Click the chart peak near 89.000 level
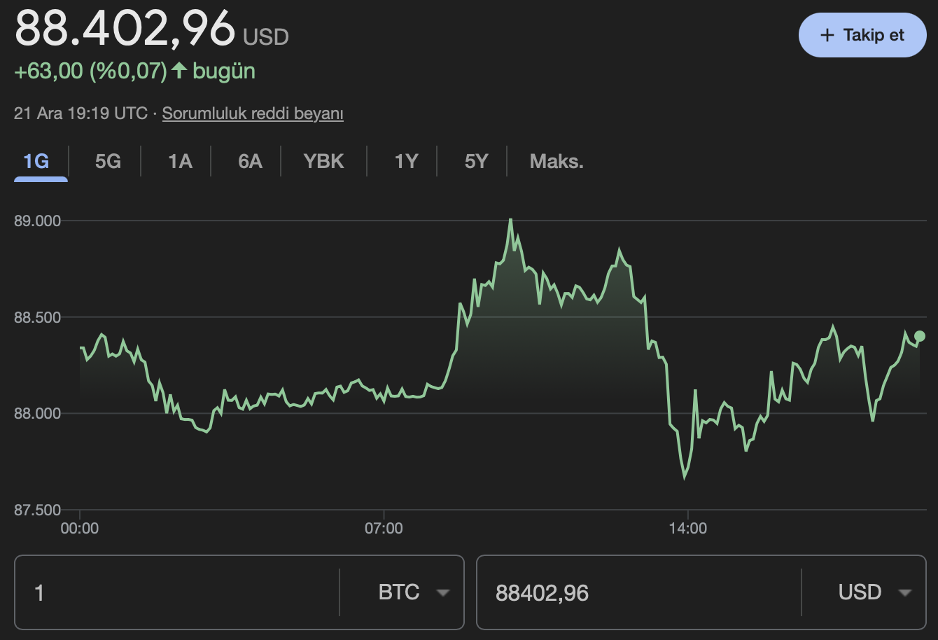Image resolution: width=938 pixels, height=640 pixels. point(512,221)
